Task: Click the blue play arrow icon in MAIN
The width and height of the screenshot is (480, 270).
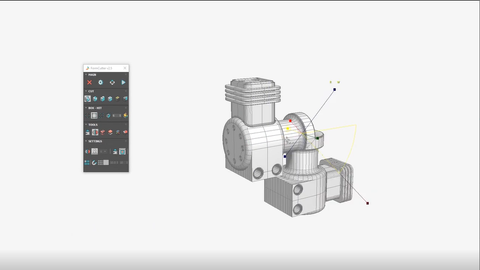Action: (123, 82)
